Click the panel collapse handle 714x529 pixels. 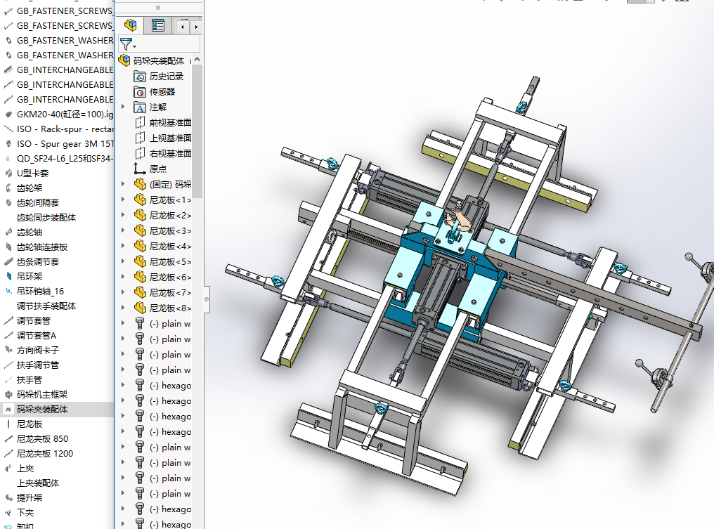(x=207, y=299)
